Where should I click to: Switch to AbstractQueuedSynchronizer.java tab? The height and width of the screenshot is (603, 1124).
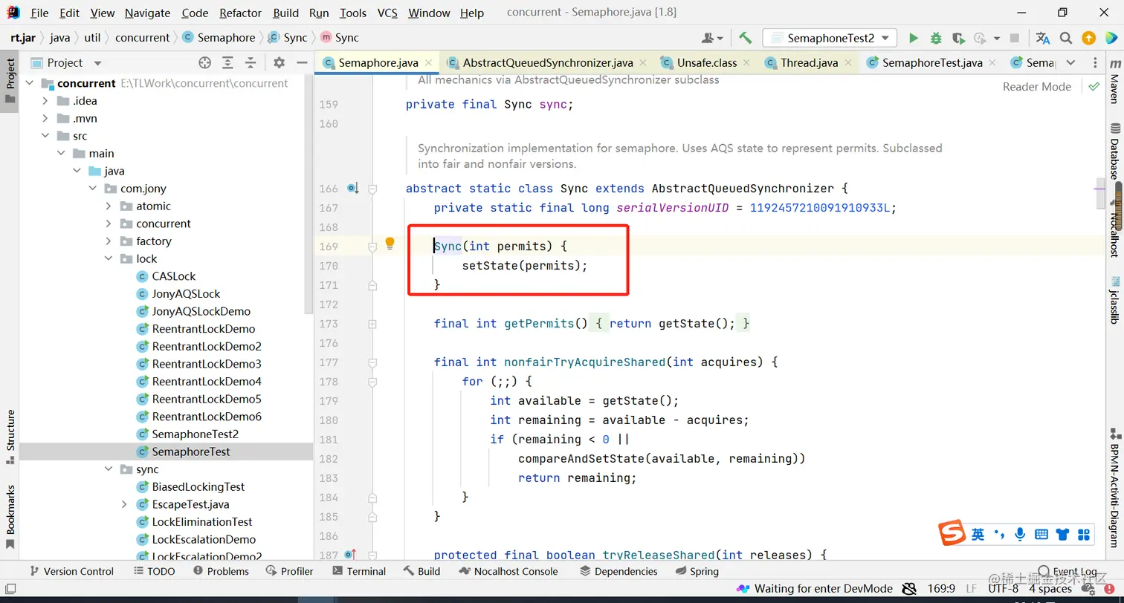point(548,63)
